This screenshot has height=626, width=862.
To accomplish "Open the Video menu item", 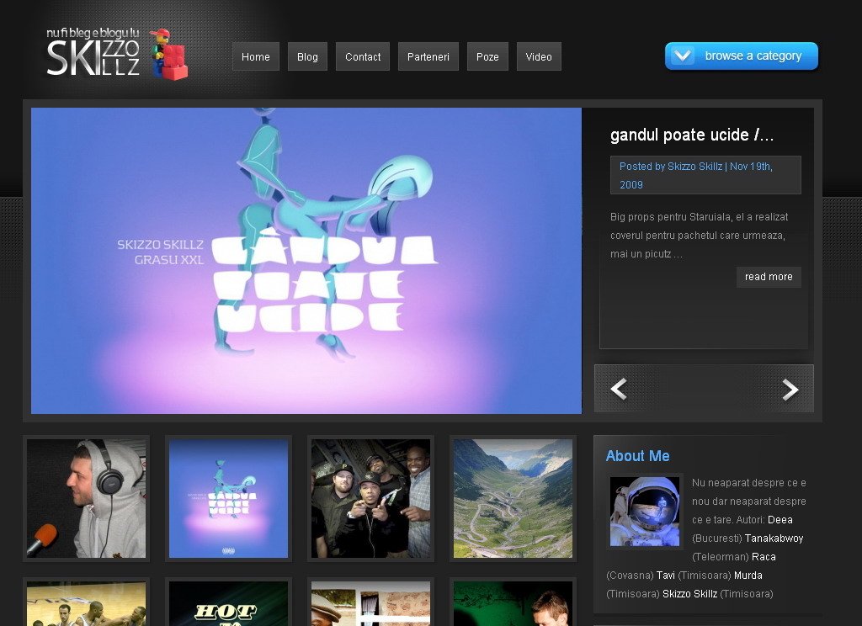I will coord(539,56).
